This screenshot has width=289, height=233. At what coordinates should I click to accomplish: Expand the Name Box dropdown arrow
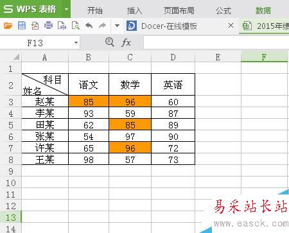click(76, 43)
